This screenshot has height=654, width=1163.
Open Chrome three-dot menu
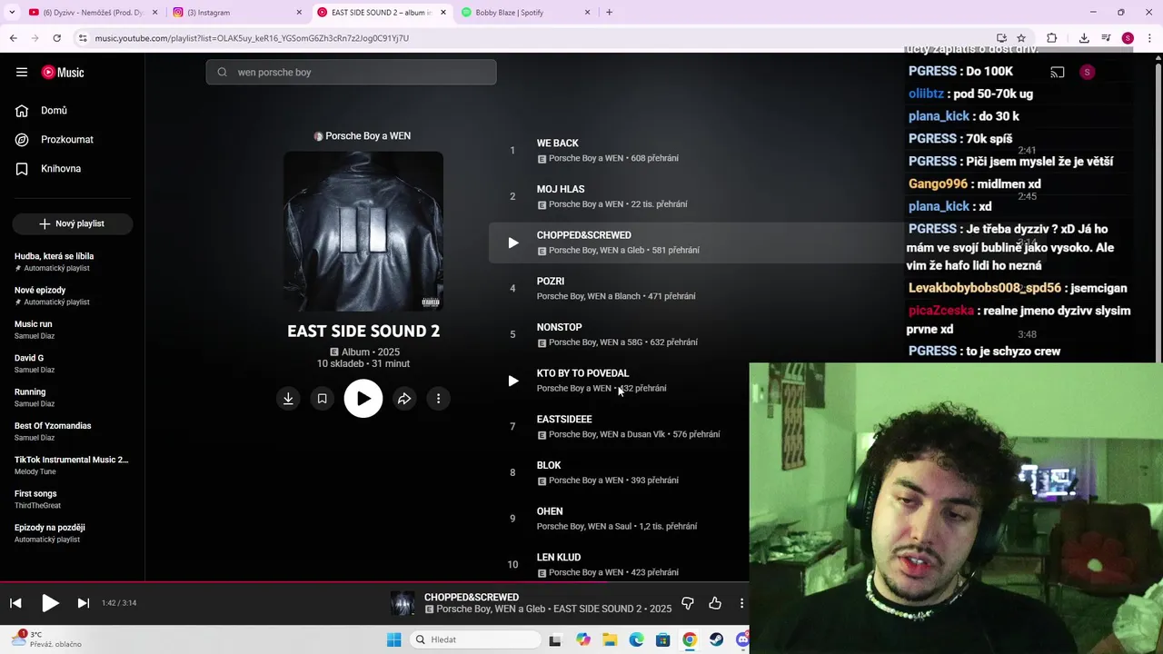tap(1148, 38)
